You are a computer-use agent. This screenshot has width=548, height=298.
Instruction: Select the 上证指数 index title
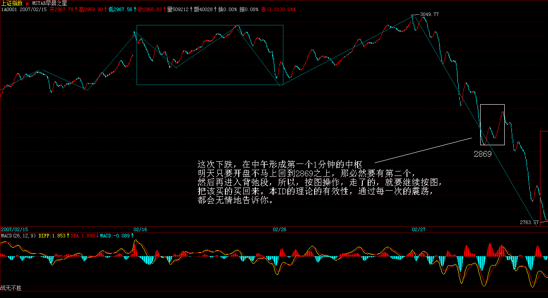pyautogui.click(x=12, y=3)
